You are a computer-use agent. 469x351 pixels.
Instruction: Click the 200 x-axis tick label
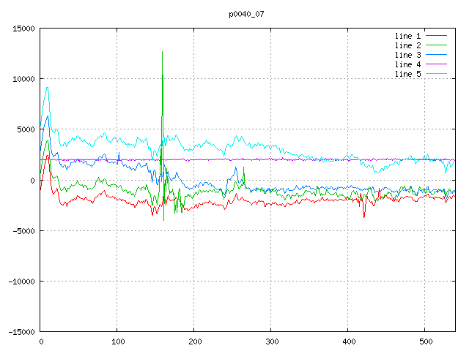coord(194,341)
